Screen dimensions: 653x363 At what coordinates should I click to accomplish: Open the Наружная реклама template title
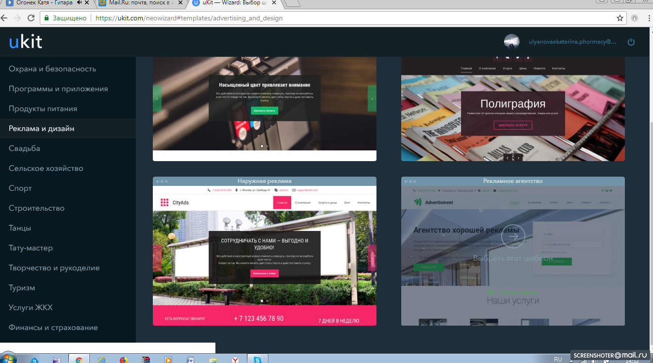(x=264, y=181)
